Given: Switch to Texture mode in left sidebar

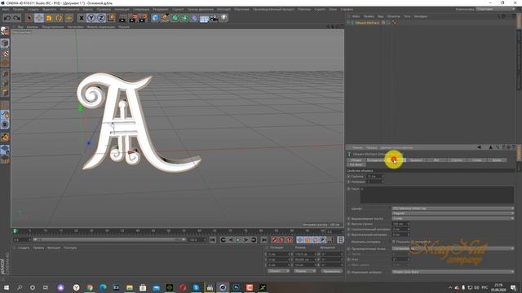Looking at the screenshot, I should point(5,53).
